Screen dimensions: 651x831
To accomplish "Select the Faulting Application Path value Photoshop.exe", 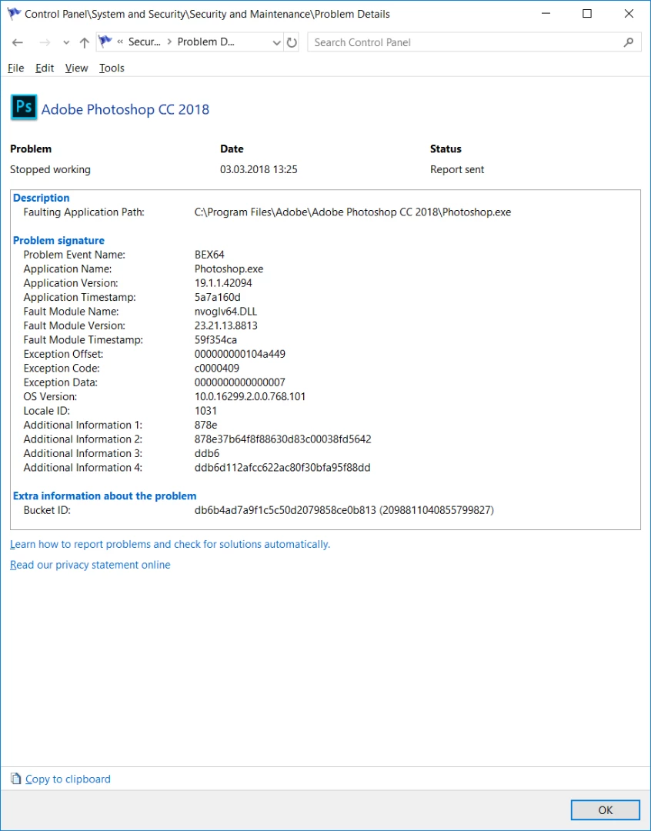I will coord(352,212).
